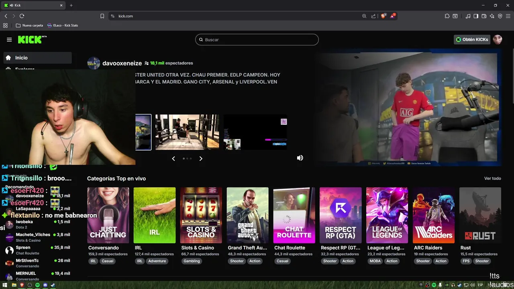
Task: Open the Brave VPN shield icon
Action: [x=500, y=16]
